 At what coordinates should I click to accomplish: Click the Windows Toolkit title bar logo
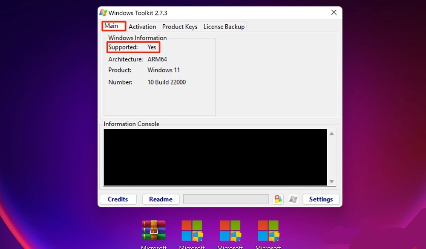(103, 12)
